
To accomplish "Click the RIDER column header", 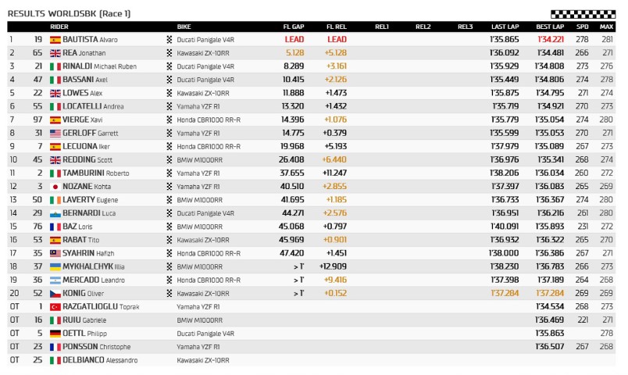I will click(x=59, y=27).
